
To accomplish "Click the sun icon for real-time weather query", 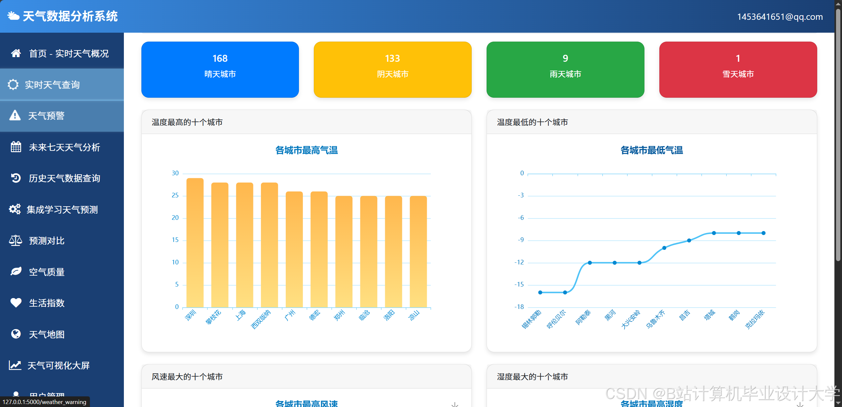I will coord(13,85).
